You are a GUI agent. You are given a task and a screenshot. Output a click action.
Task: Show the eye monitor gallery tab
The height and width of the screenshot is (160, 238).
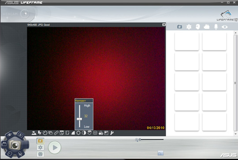coord(224,27)
